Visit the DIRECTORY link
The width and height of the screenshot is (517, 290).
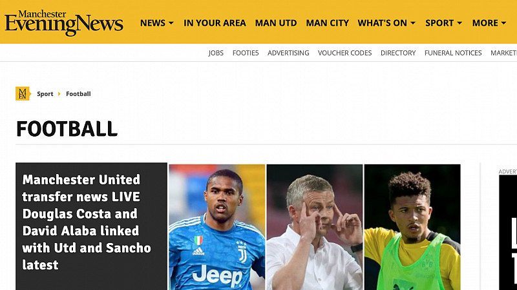tap(398, 53)
